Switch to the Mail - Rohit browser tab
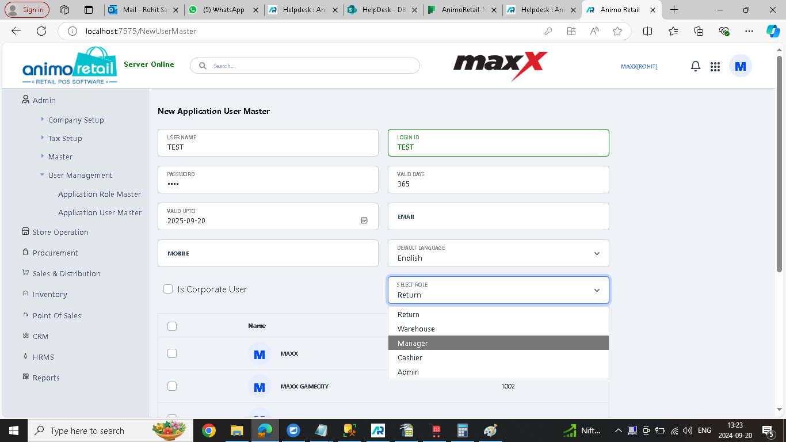This screenshot has height=442, width=786. (x=144, y=10)
